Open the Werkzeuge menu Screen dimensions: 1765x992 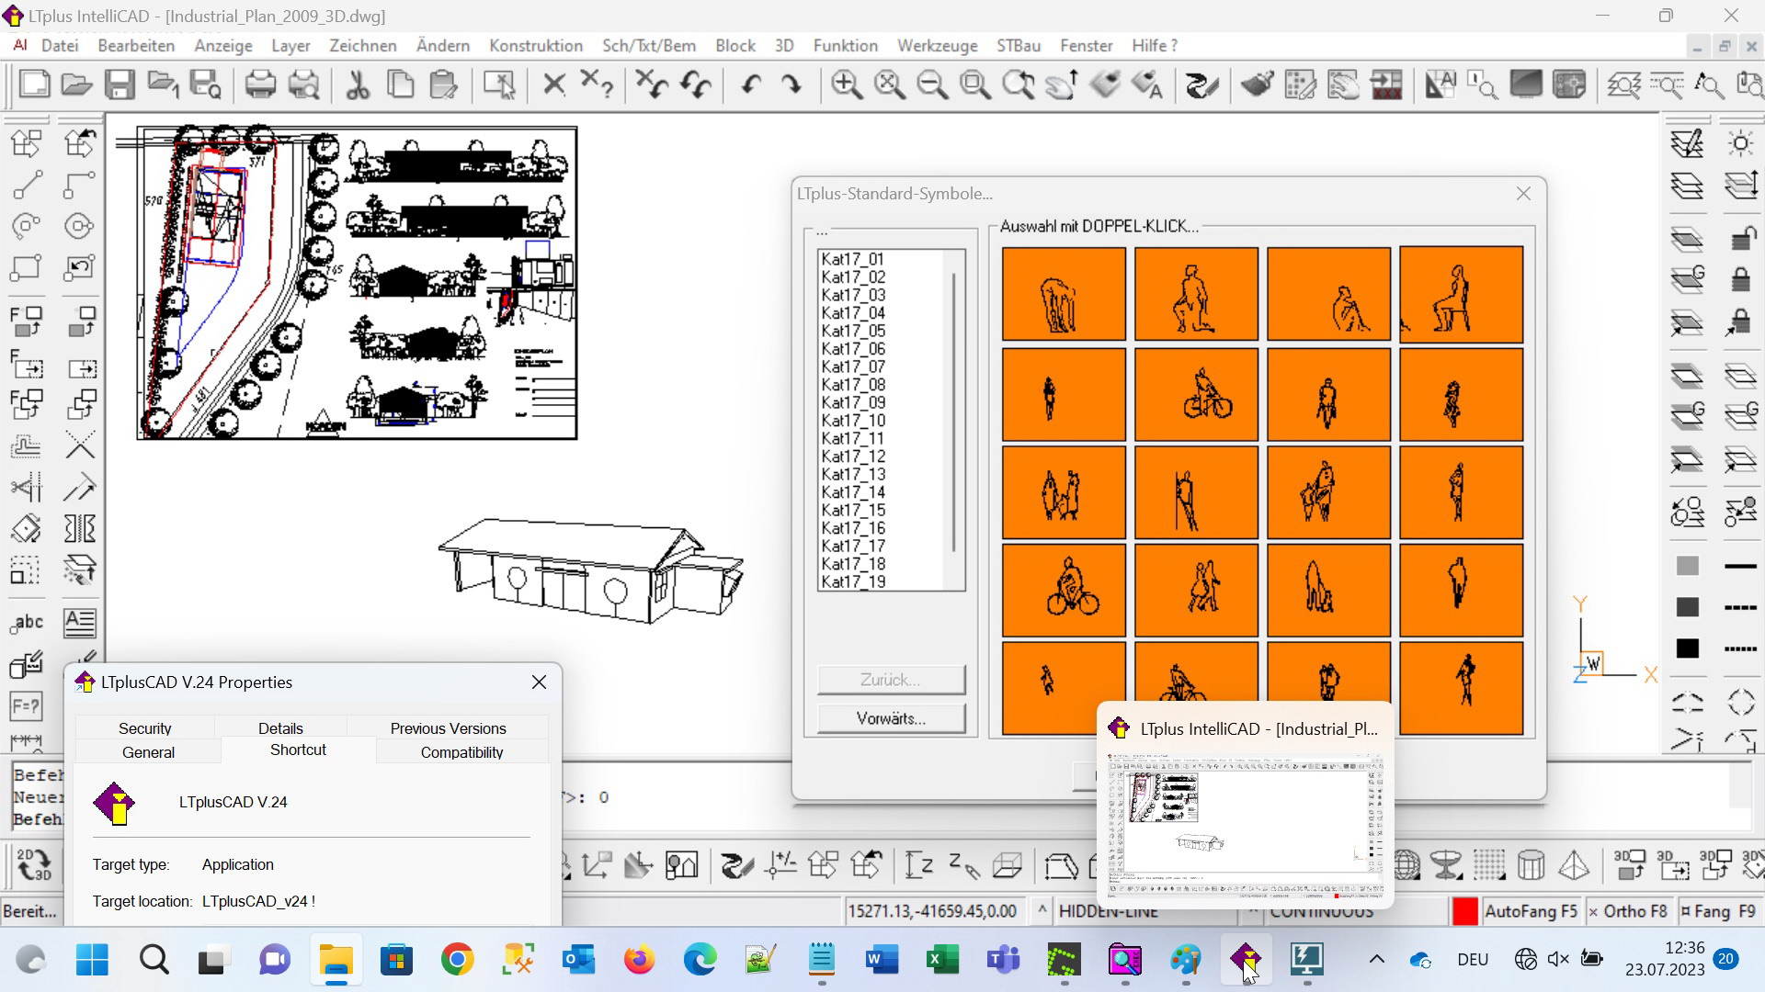pyautogui.click(x=938, y=45)
